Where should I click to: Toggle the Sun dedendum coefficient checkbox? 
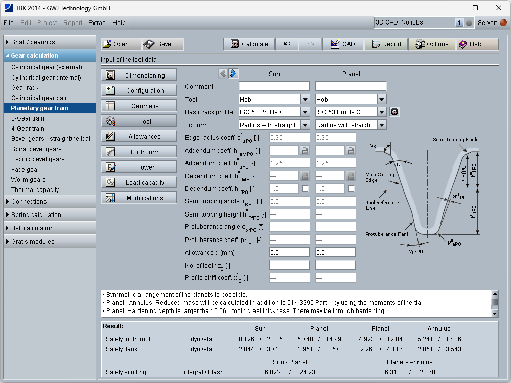click(x=305, y=188)
